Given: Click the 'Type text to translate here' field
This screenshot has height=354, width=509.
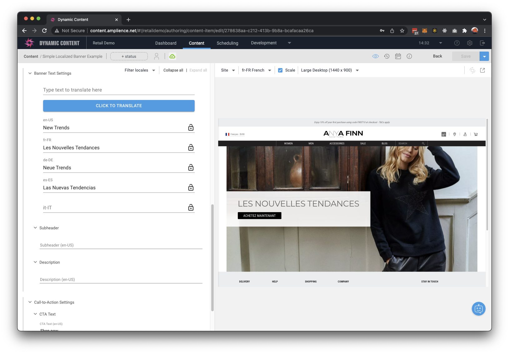Looking at the screenshot, I should pyautogui.click(x=119, y=90).
